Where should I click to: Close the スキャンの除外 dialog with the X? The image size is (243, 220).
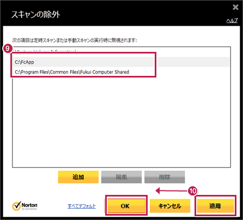[235, 7]
